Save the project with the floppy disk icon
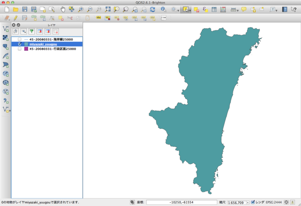This screenshot has width=301, height=206. [24, 9]
